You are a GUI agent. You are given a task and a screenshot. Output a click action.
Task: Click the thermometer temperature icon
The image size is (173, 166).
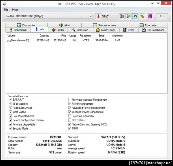[x=98, y=16]
